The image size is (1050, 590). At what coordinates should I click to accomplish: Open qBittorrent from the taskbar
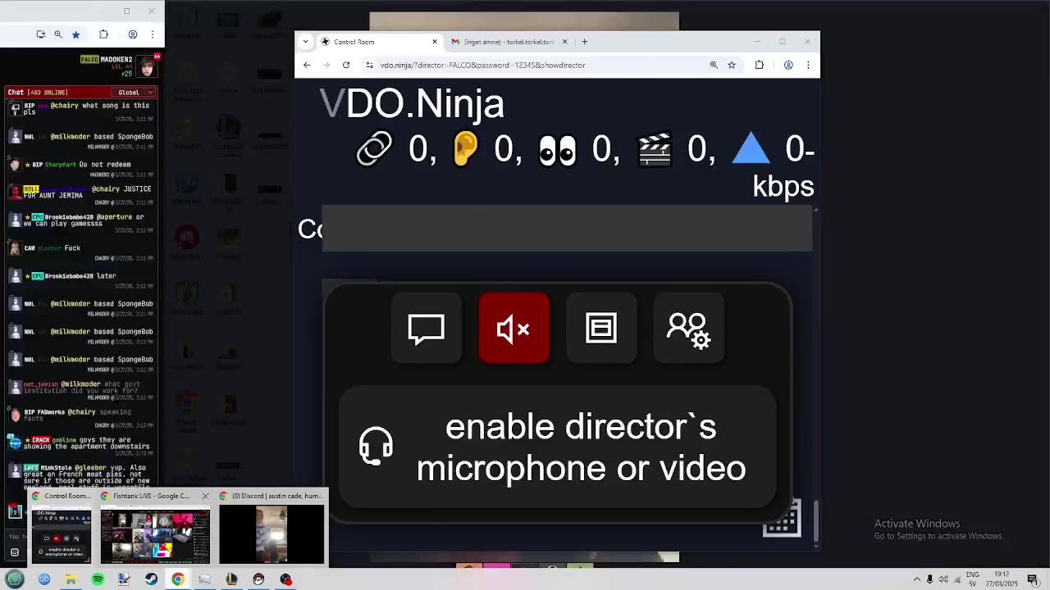[x=44, y=579]
